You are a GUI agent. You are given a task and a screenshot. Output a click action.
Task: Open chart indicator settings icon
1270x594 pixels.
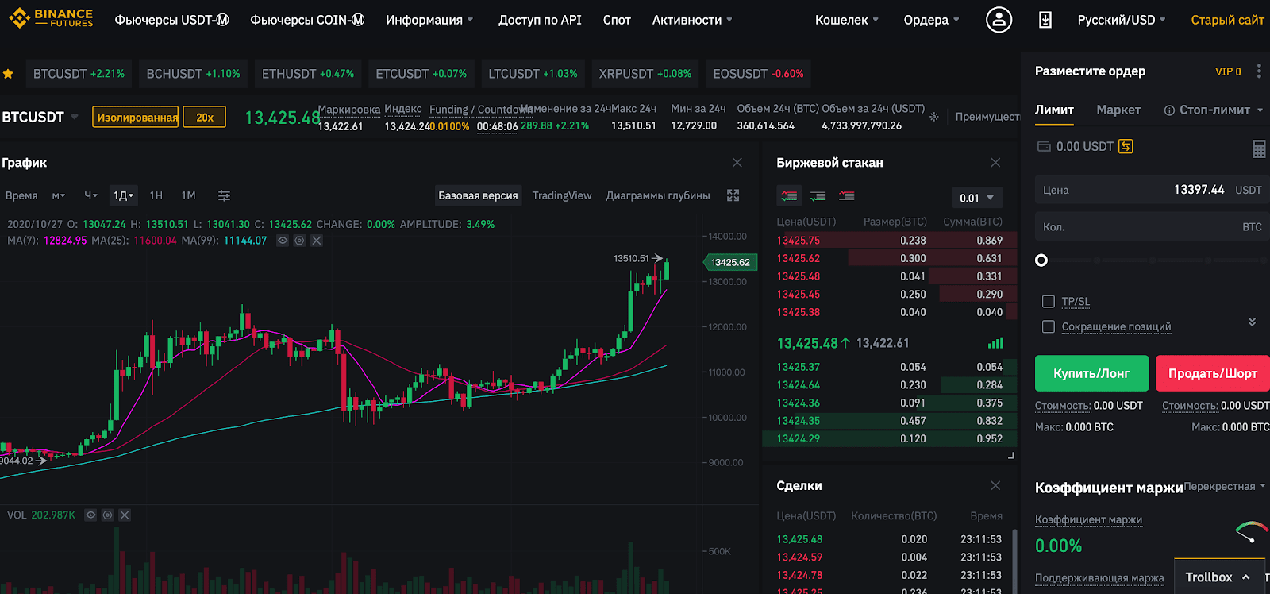pos(225,195)
